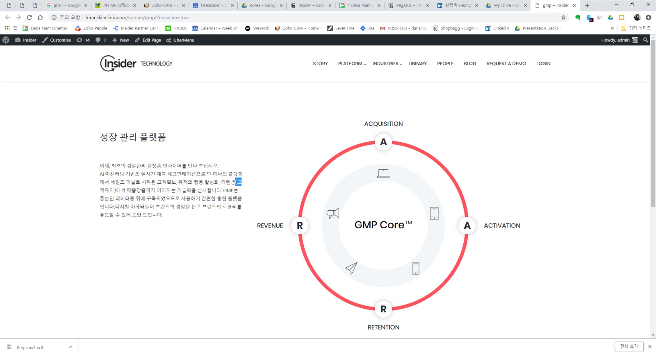
Task: Go to the browser home page icon
Action: [40, 18]
